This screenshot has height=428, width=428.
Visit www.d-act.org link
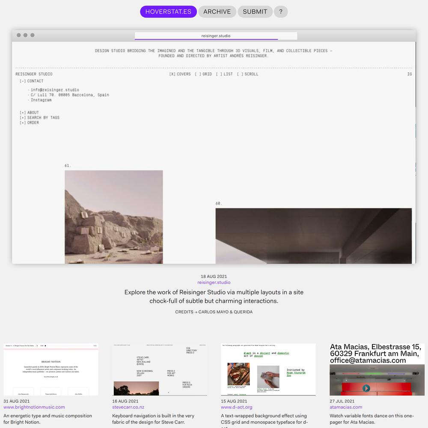(236, 407)
